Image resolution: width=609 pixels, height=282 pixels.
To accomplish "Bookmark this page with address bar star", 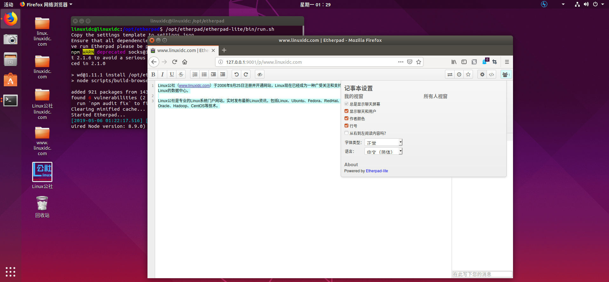I will pyautogui.click(x=419, y=62).
